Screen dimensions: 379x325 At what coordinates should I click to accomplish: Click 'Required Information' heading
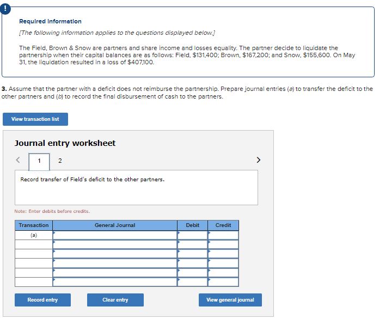50,21
